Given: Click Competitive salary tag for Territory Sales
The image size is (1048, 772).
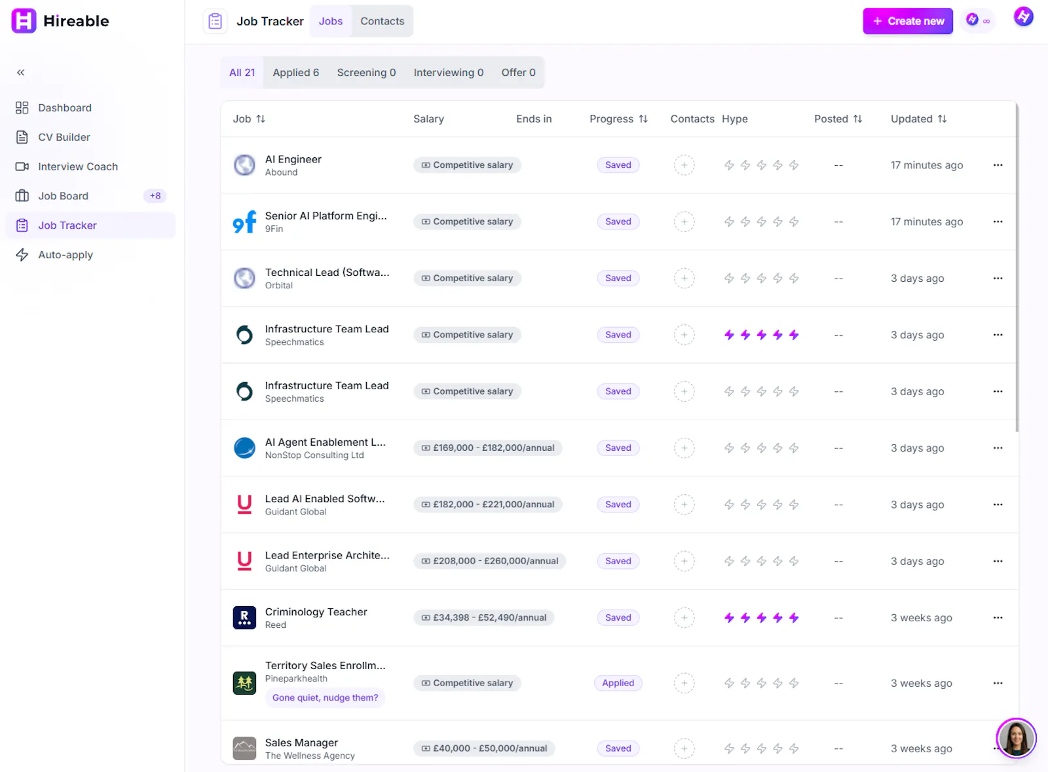Looking at the screenshot, I should [x=467, y=683].
